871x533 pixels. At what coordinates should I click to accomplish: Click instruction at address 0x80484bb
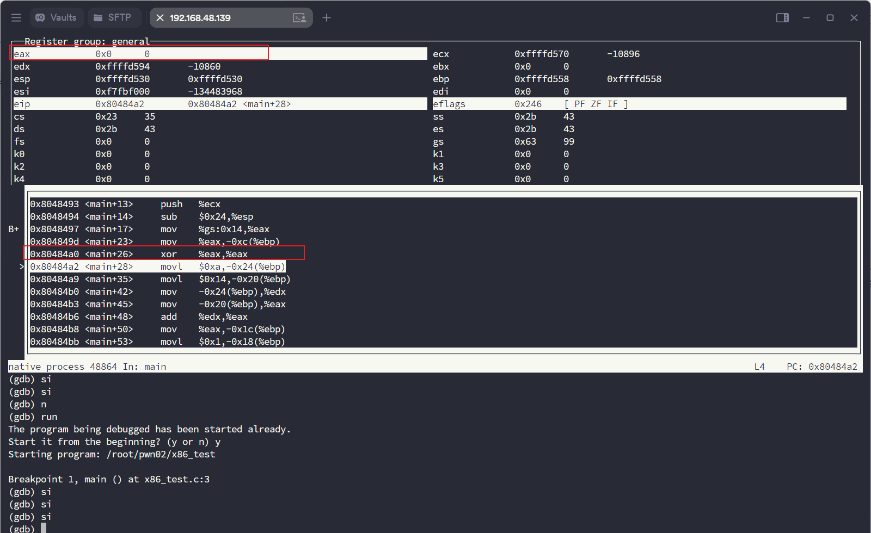click(x=157, y=342)
